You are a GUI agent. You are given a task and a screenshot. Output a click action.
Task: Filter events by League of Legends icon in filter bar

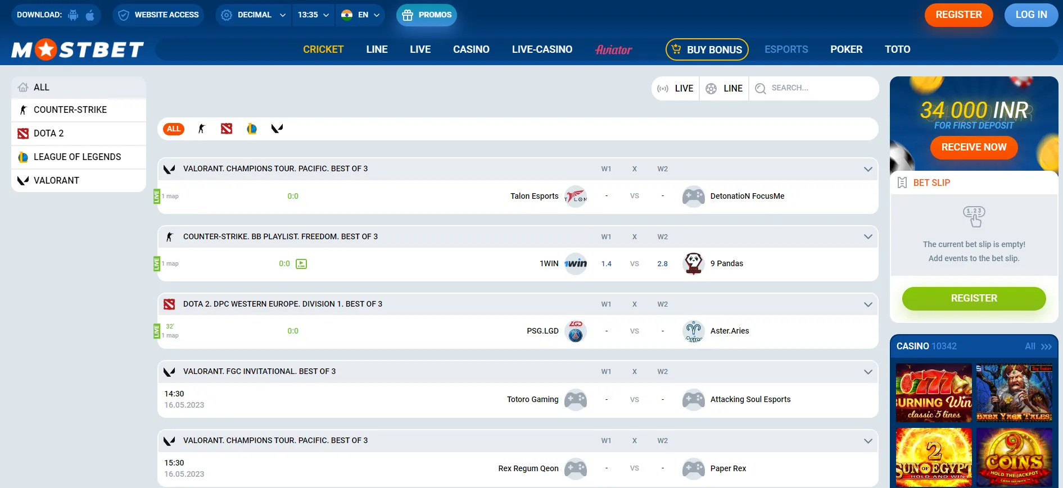[x=252, y=129]
